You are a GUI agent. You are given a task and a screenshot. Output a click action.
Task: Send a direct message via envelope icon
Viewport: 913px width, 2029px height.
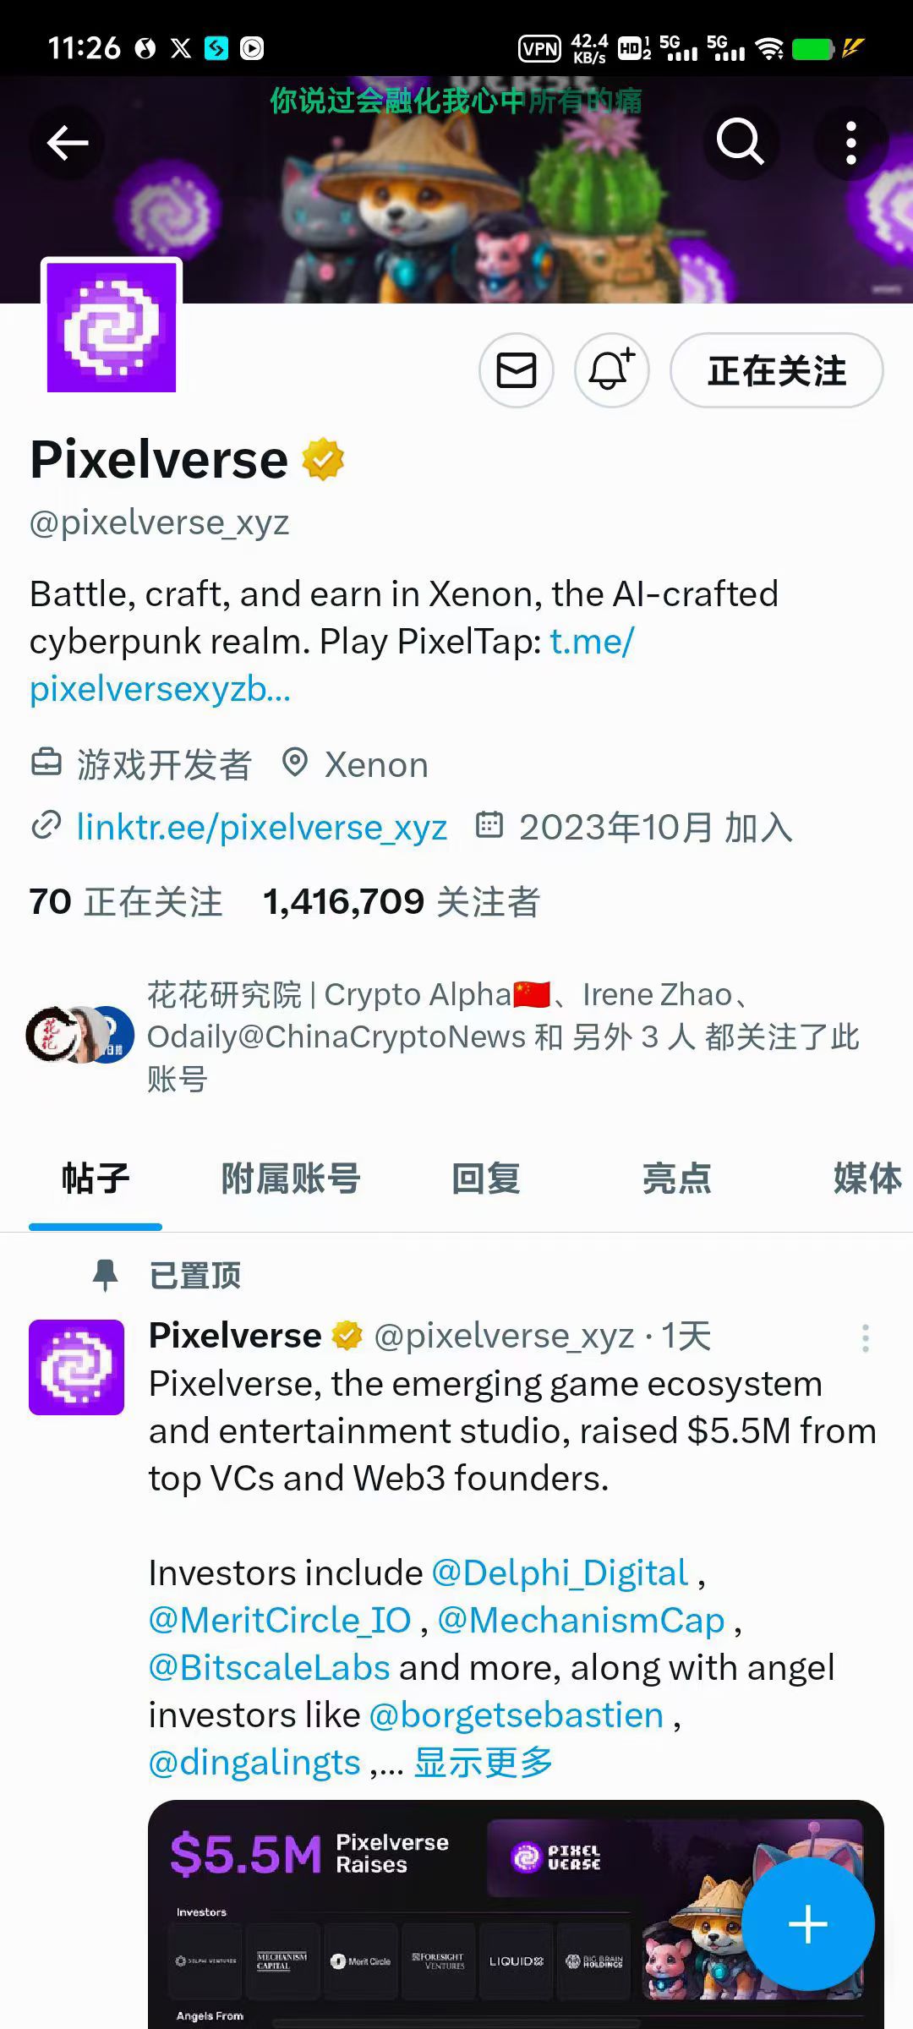[x=517, y=370]
